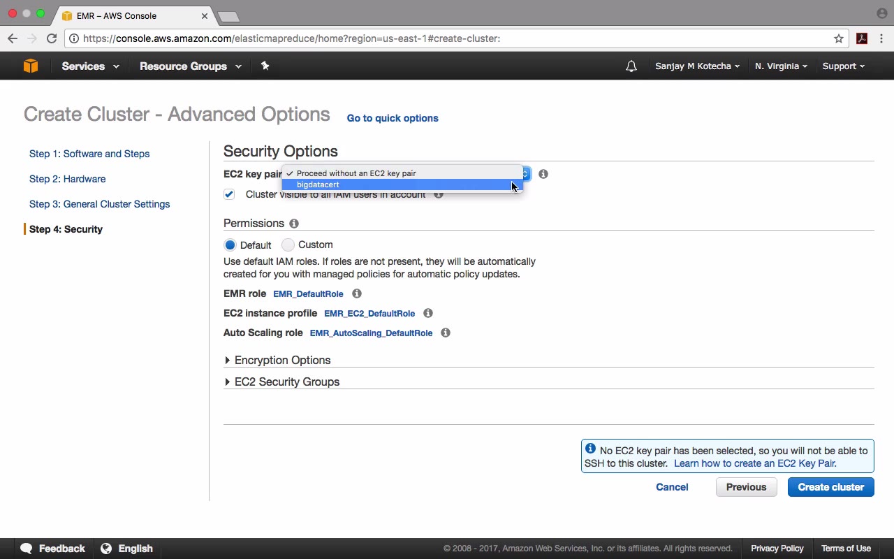Expand the EC2 Security Groups section
This screenshot has height=559, width=894.
pos(286,382)
